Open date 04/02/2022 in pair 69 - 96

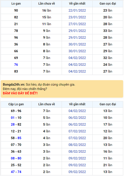tap(77, 111)
